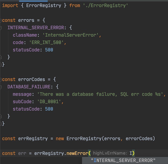Click the 'InternalServerError' string value
Viewport: 168px width, 164px height.
(x=71, y=35)
